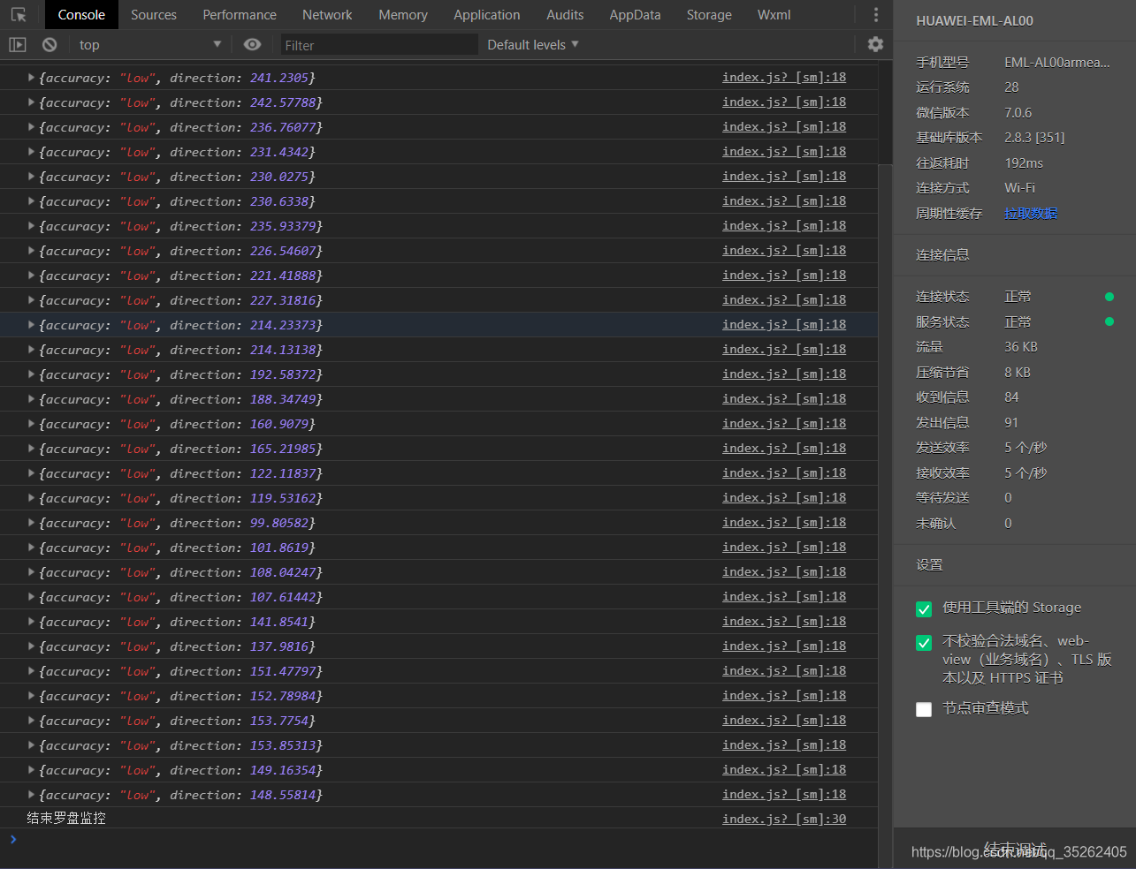Viewport: 1136px width, 869px height.
Task: Switch to the Performance tab
Action: click(x=240, y=15)
